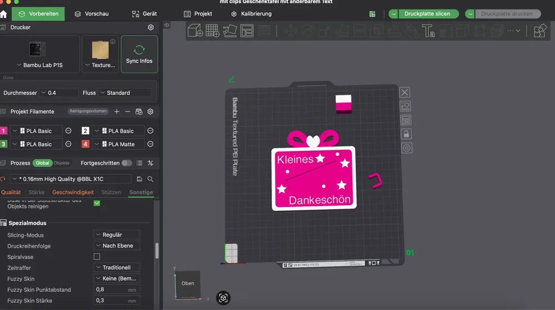
Task: Collapse the sidebar panel toggle
Action: (x=167, y=25)
